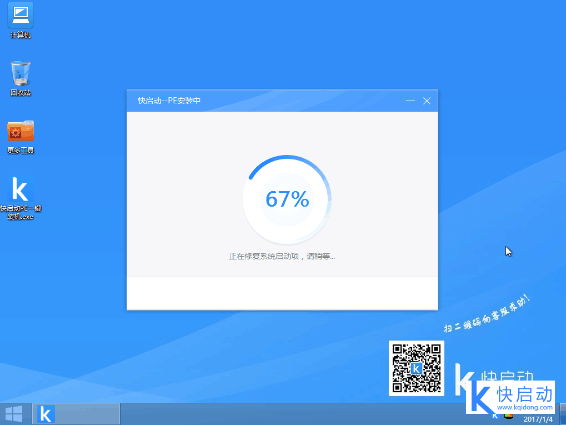Click the customer service QR code
Image resolution: width=566 pixels, height=425 pixels.
tap(416, 368)
